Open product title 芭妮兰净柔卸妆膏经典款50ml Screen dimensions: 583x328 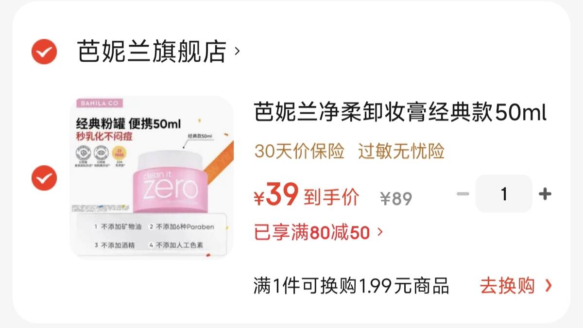(400, 114)
